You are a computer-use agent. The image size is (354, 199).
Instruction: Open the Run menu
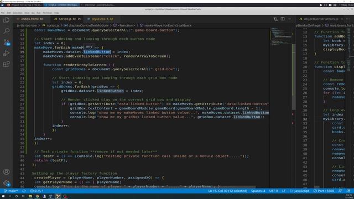[x=39, y=13]
